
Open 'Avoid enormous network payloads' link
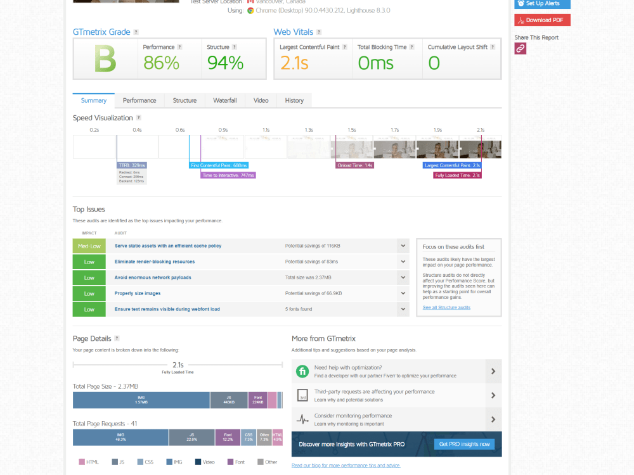tap(153, 277)
